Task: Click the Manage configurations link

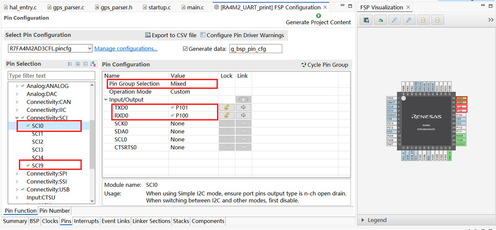Action: coord(126,49)
